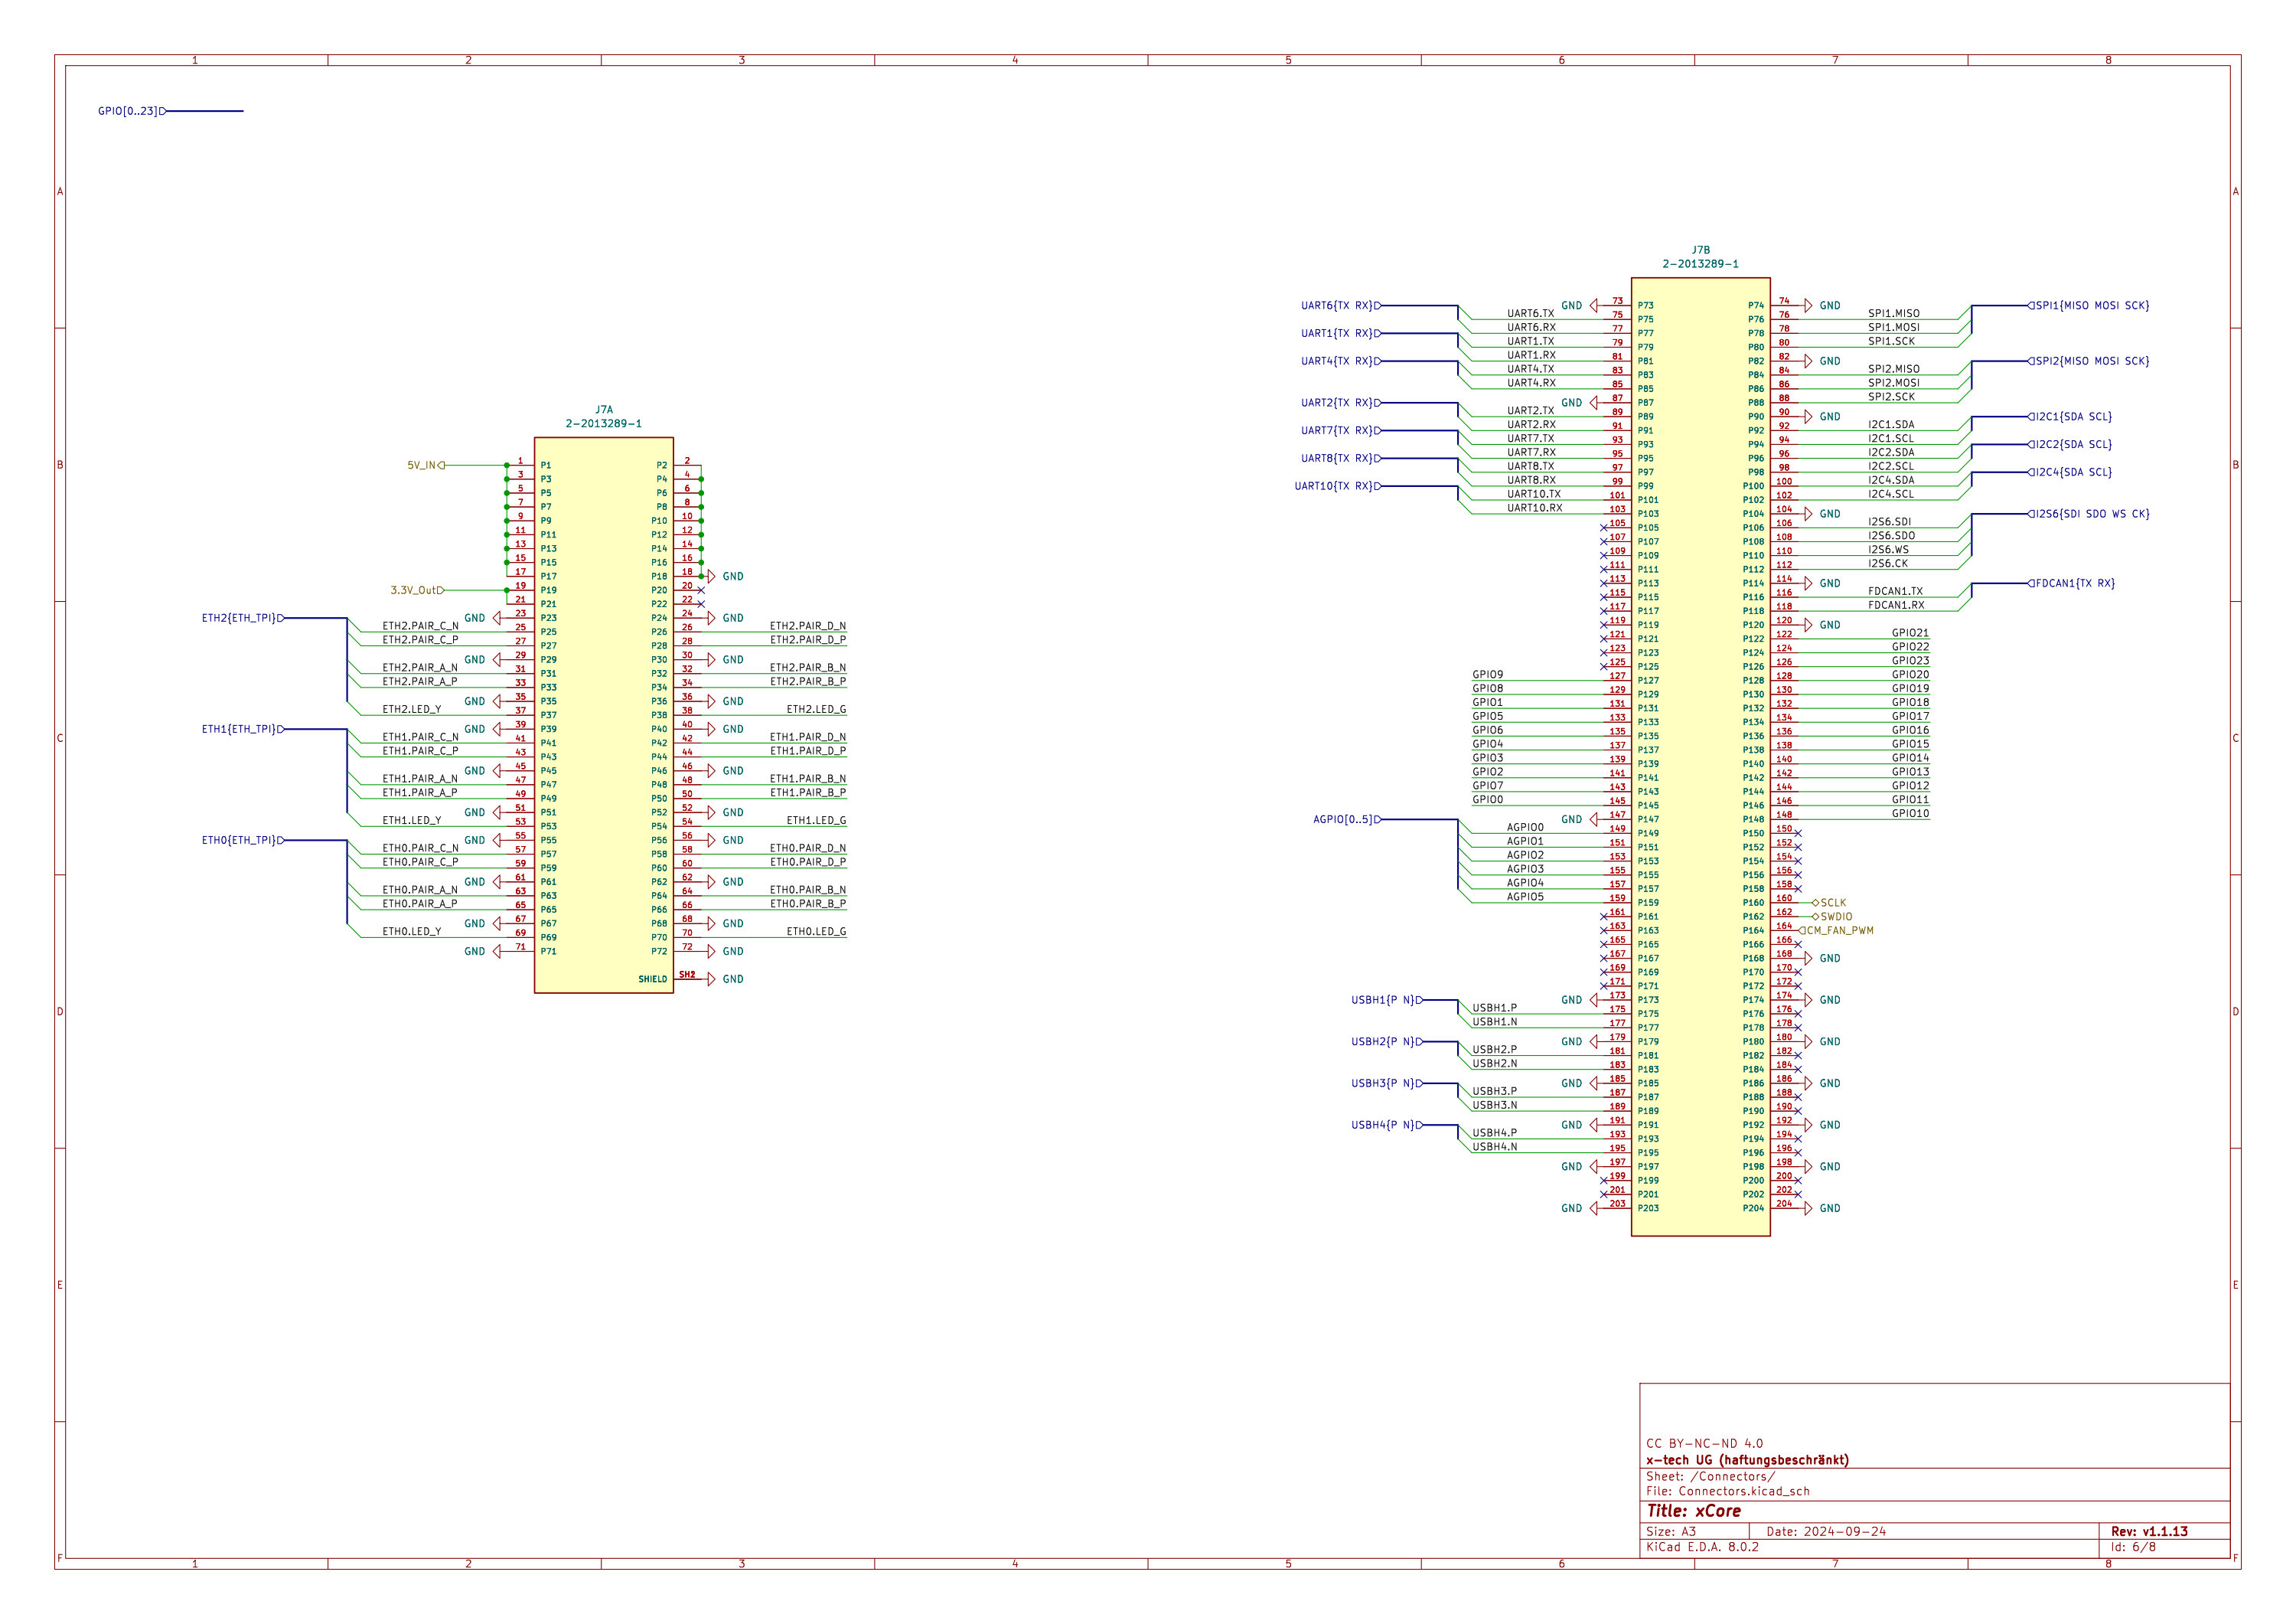Screen dimensions: 2296x1624
Task: Click the FDCAN1.TX net label
Action: (x=1896, y=591)
